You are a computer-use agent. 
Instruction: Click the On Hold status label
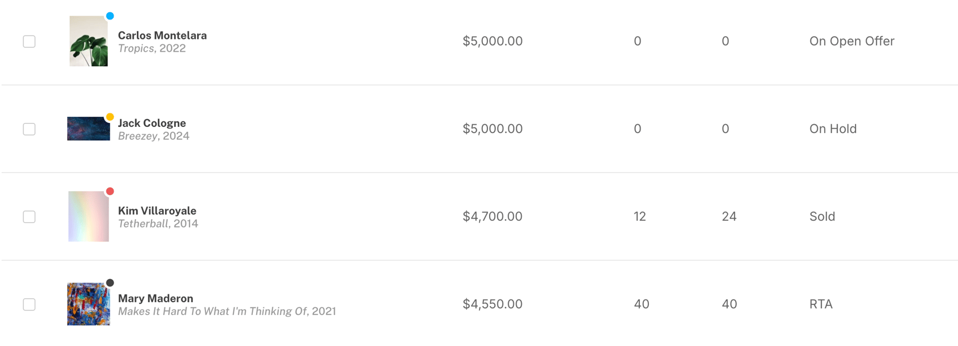[x=833, y=128]
